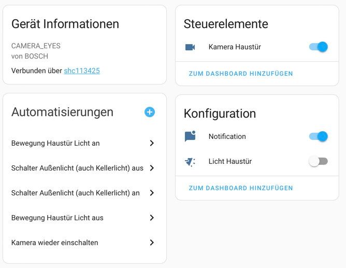Expand chevron for Bewegung Haustür Licht aus

coord(152,218)
